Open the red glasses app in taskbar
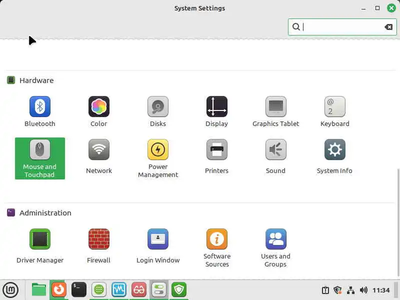This screenshot has width=400, height=300. 139,290
